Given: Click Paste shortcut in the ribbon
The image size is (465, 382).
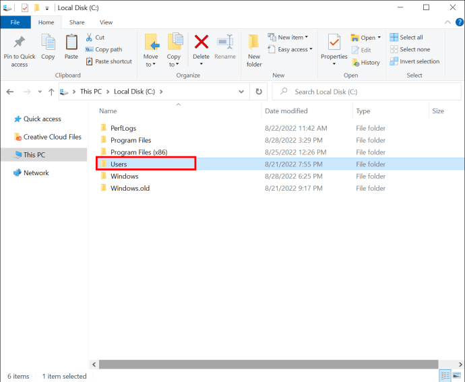Looking at the screenshot, I should [108, 61].
